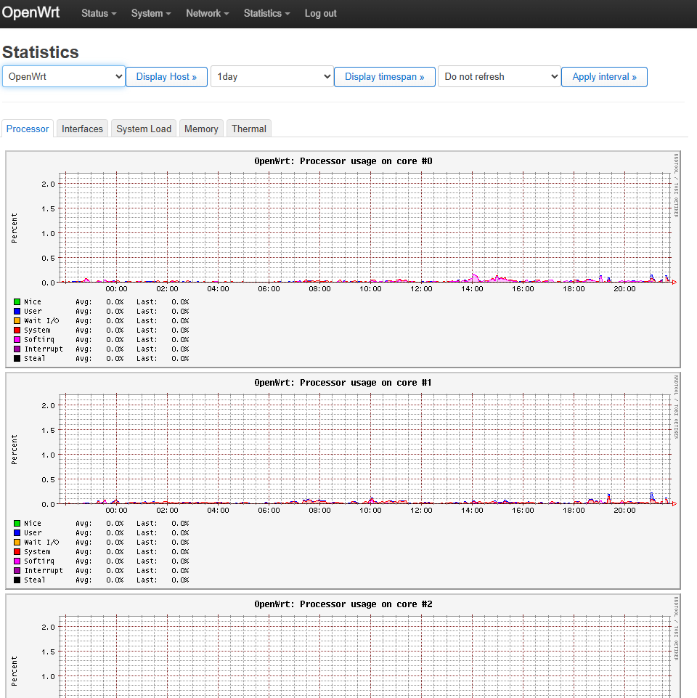Click the Log out link

[320, 14]
